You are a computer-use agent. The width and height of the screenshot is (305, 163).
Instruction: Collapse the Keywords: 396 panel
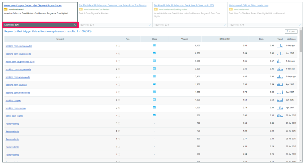[x=75, y=25]
